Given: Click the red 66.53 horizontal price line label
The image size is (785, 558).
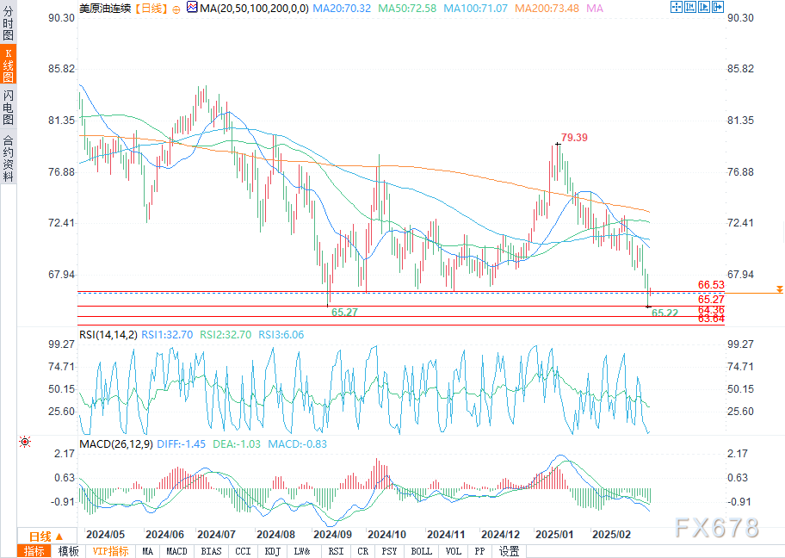Looking at the screenshot, I should point(711,284).
